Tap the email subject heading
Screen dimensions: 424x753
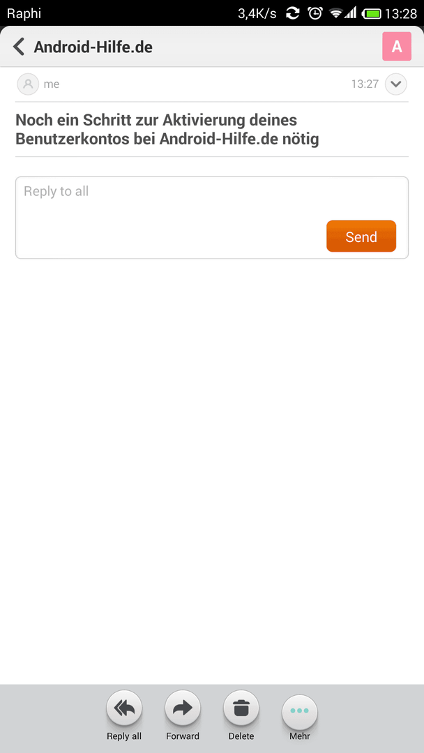[167, 129]
